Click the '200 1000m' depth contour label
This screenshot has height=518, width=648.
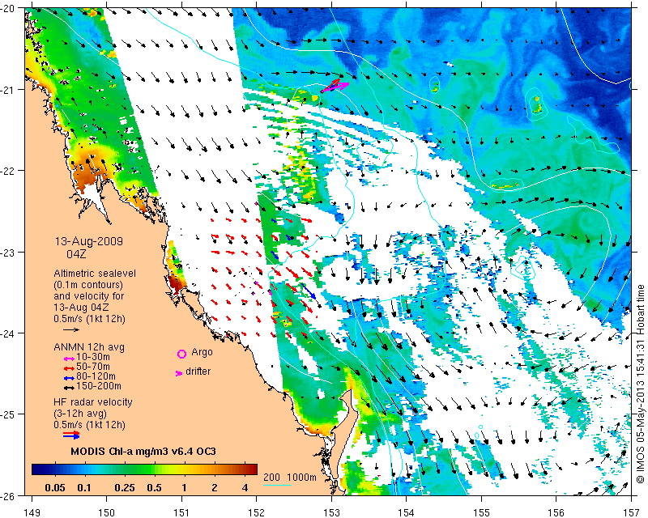[x=290, y=477]
